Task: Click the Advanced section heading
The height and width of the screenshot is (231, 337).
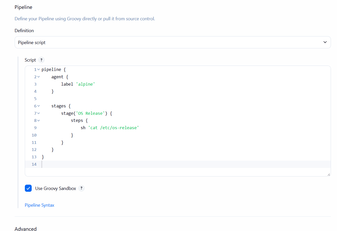Action: 26,229
